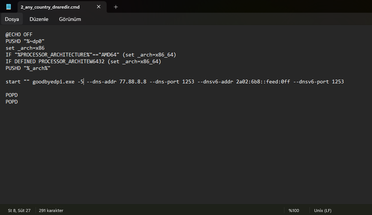The width and height of the screenshot is (372, 215).
Task: Click the '@ECHO OFF' line
Action: click(19, 35)
